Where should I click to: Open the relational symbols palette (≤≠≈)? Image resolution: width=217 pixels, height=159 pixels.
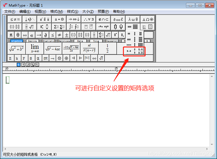point(15,20)
